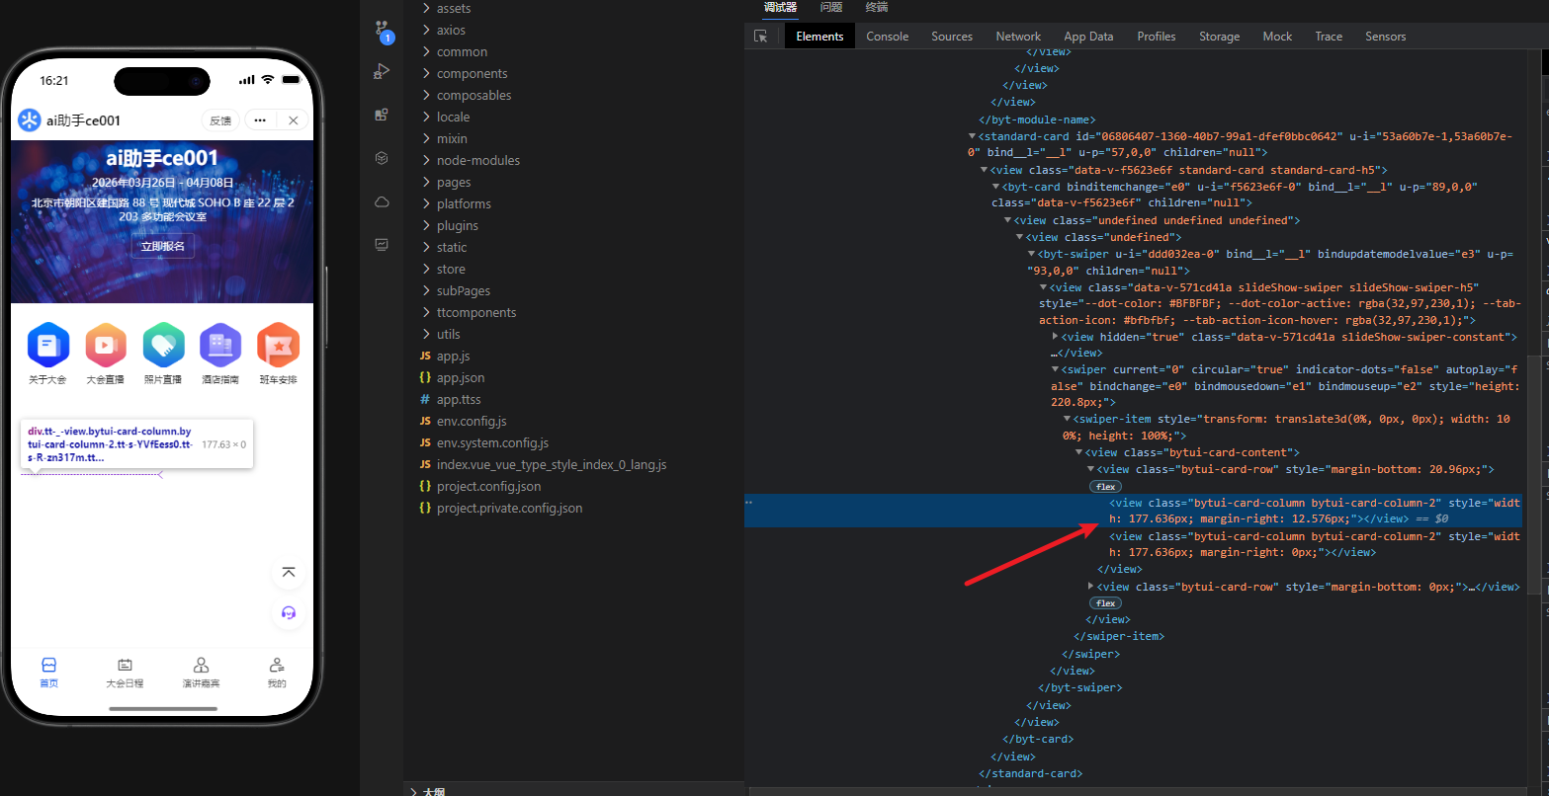Tap the 反馈 button in the header

point(219,120)
